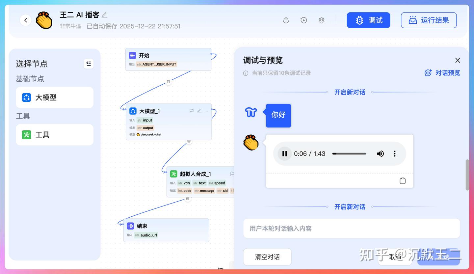This screenshot has width=474, height=274.
Task: Open workflow settings via the gear icon
Action: pyautogui.click(x=321, y=20)
